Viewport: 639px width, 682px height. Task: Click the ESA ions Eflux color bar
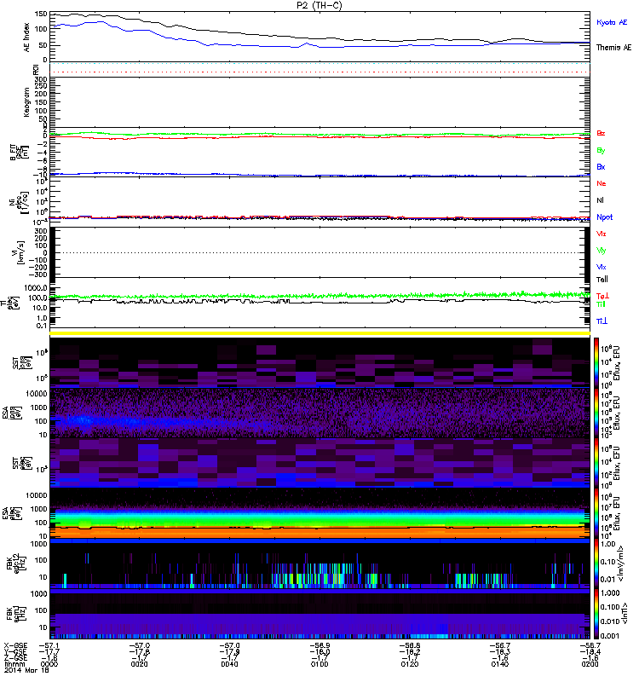pyautogui.click(x=597, y=413)
